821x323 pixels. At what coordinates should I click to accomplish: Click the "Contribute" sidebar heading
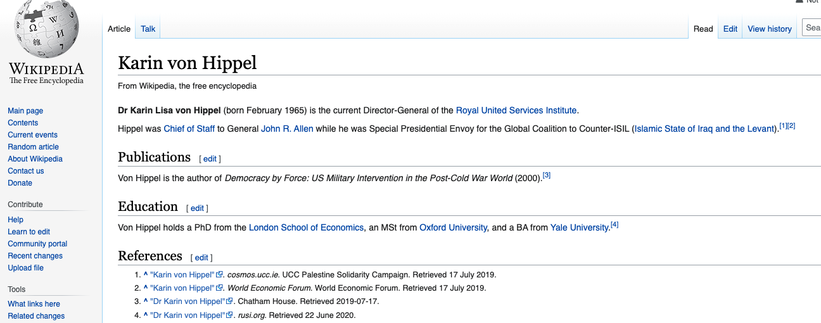click(25, 205)
